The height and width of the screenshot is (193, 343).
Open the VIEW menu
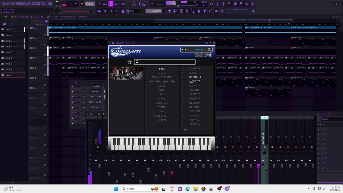point(28,4)
